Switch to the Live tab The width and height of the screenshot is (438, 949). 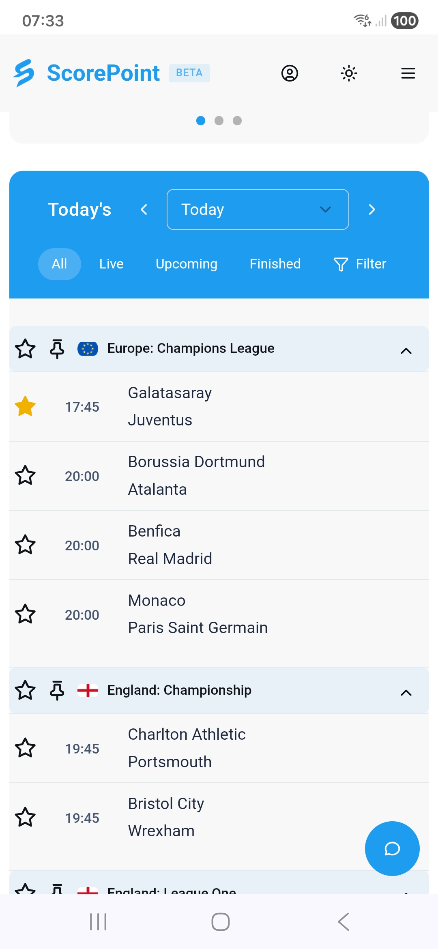111,264
